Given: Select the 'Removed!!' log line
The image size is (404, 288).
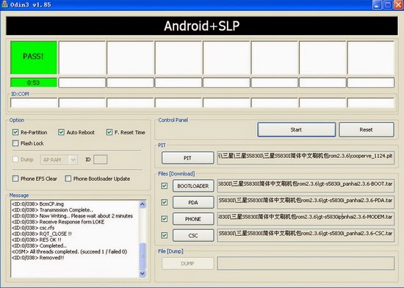Looking at the screenshot, I should point(38,258).
